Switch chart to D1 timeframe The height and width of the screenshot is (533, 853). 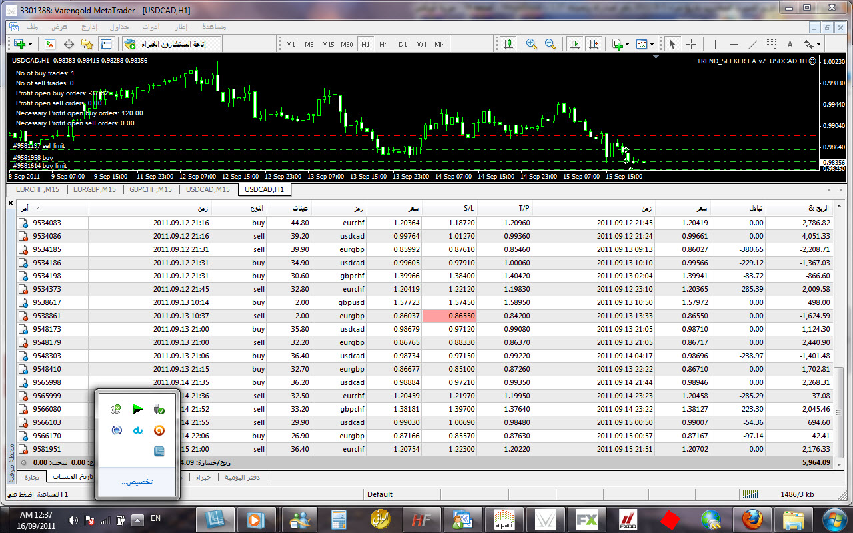tap(403, 44)
